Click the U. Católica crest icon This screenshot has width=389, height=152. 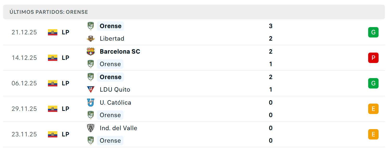[91, 103]
